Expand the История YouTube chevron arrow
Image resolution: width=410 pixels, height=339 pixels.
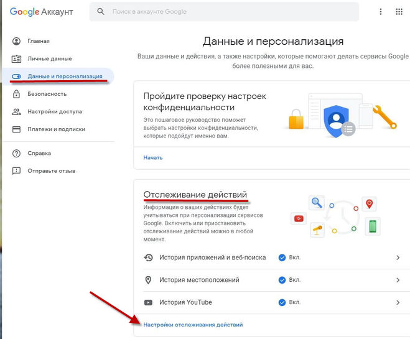(x=398, y=302)
